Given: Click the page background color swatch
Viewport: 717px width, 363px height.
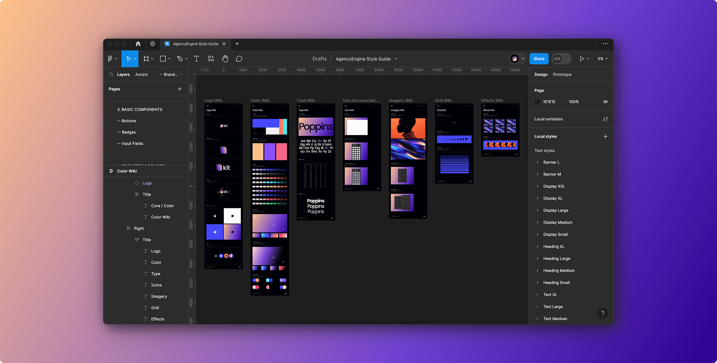Looking at the screenshot, I should 537,102.
